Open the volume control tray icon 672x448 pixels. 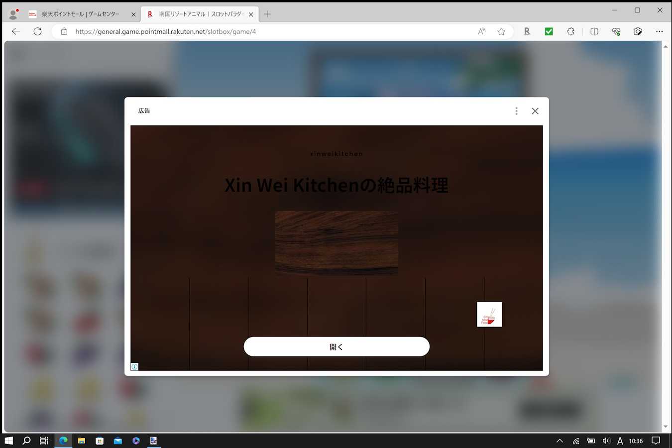(x=606, y=441)
